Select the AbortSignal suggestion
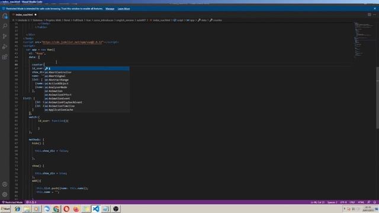This screenshot has width=379, height=213. pos(87,76)
